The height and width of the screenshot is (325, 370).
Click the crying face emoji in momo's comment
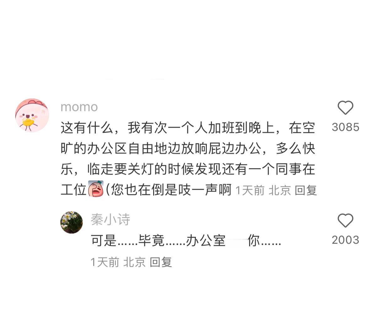96,189
